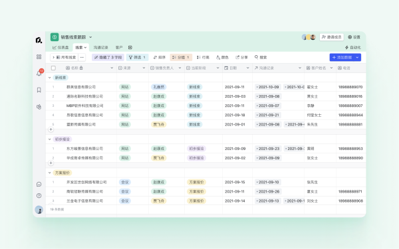Click the MBP软件科技有限公司 name cell
399x249 pixels.
pyautogui.click(x=84, y=106)
